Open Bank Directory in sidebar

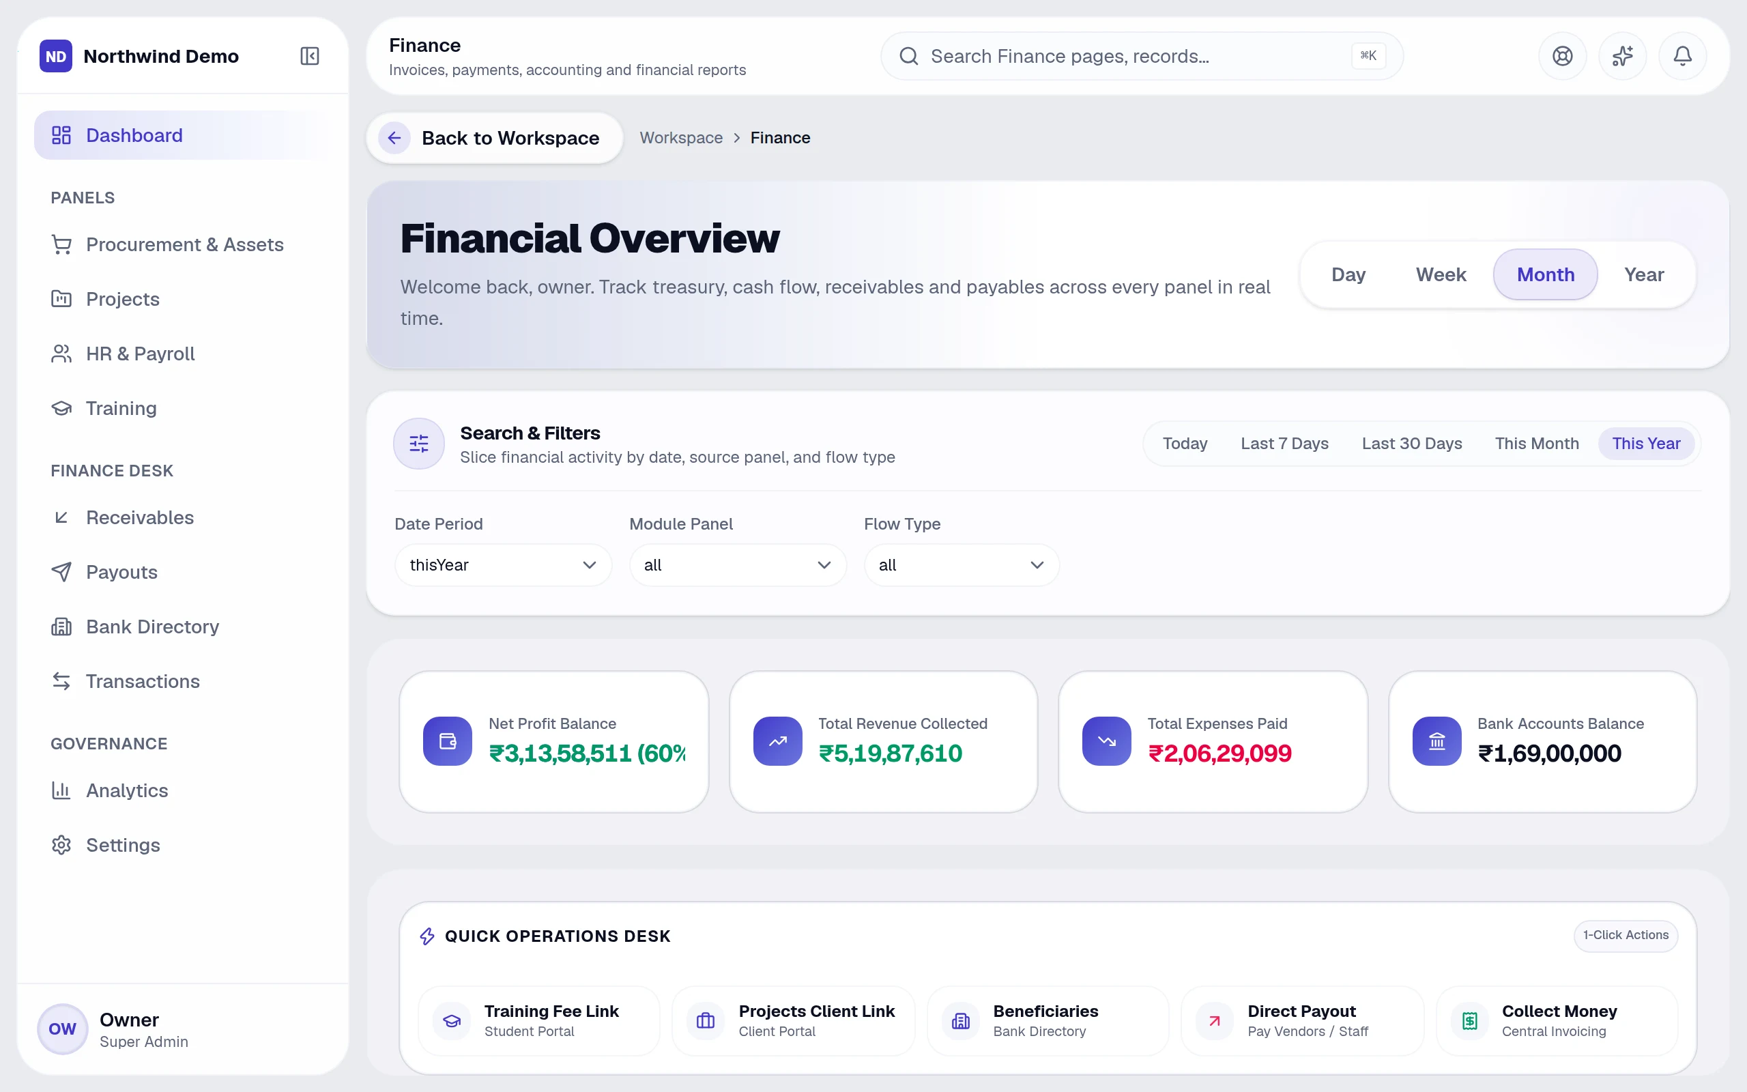184,627
